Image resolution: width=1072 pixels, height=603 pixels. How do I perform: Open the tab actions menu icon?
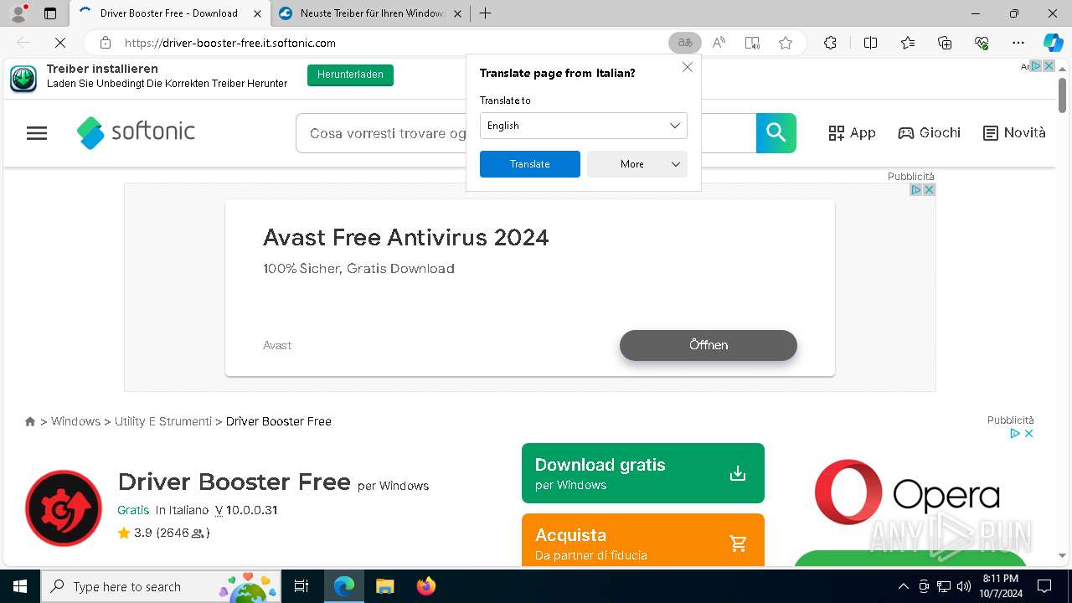click(50, 13)
